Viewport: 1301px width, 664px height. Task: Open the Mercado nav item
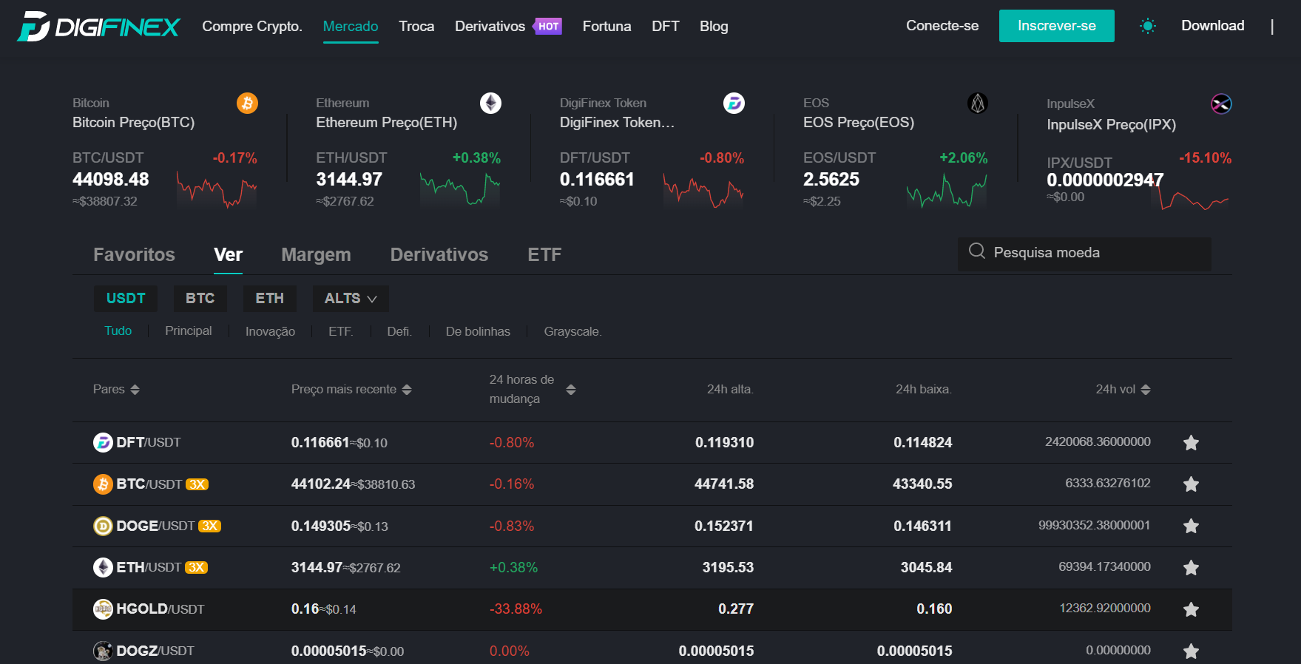tap(351, 26)
